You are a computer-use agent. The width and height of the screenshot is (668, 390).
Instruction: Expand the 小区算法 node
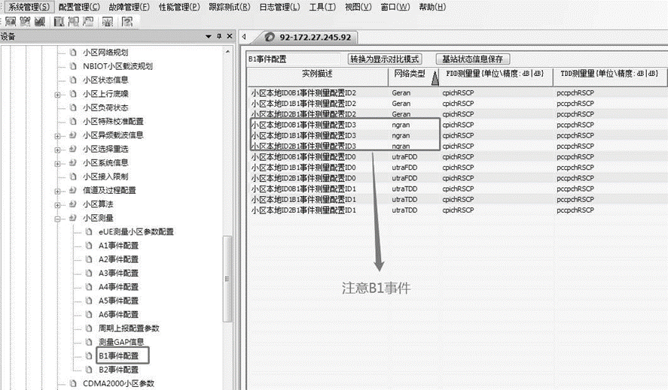(x=57, y=205)
